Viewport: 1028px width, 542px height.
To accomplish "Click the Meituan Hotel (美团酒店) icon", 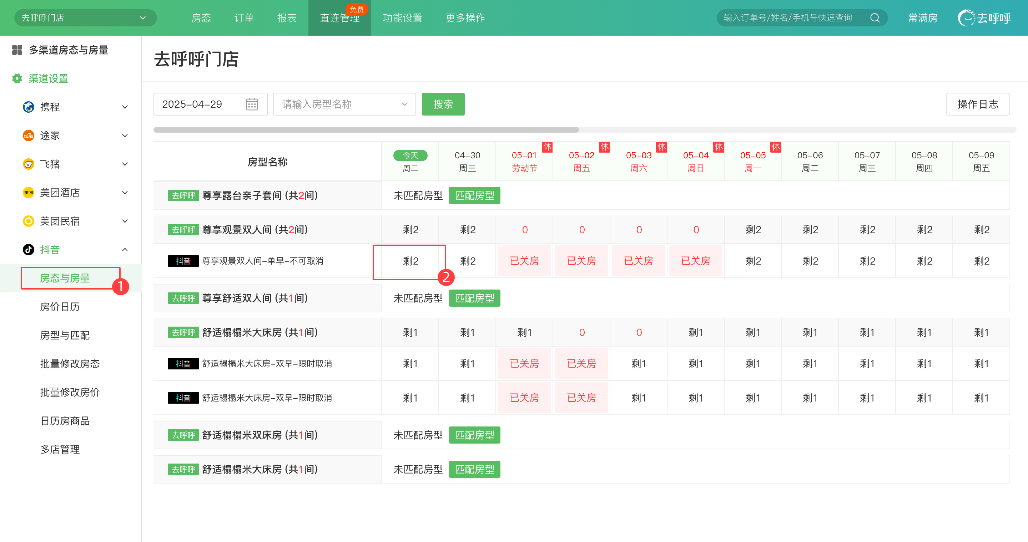I will click(28, 193).
